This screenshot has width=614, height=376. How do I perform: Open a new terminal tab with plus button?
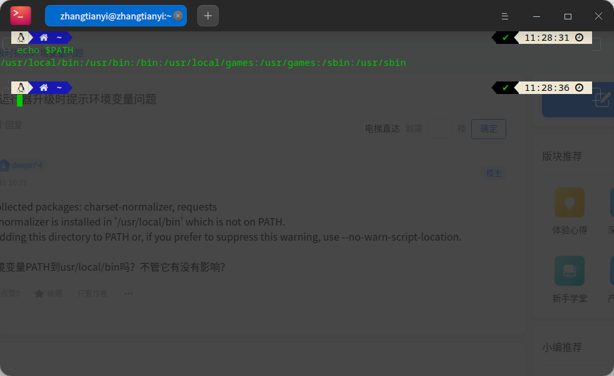tap(208, 16)
